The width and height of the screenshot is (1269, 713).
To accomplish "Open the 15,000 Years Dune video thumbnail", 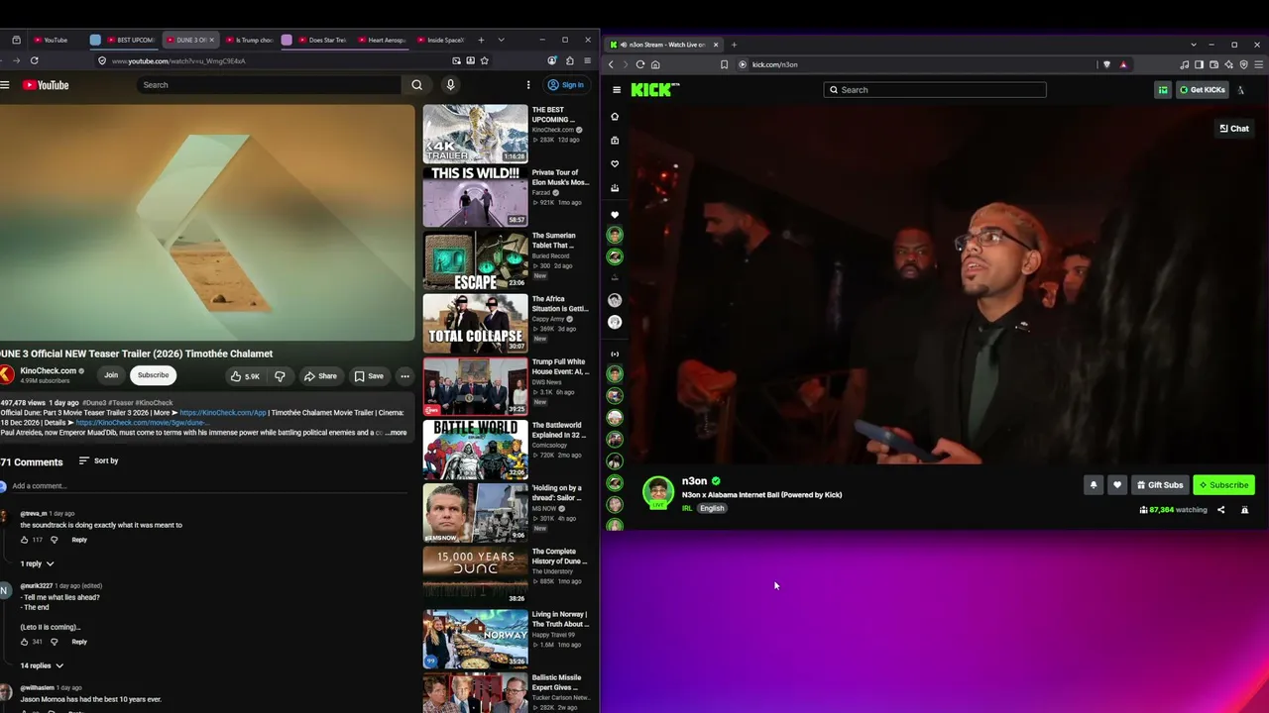I will 476,575.
